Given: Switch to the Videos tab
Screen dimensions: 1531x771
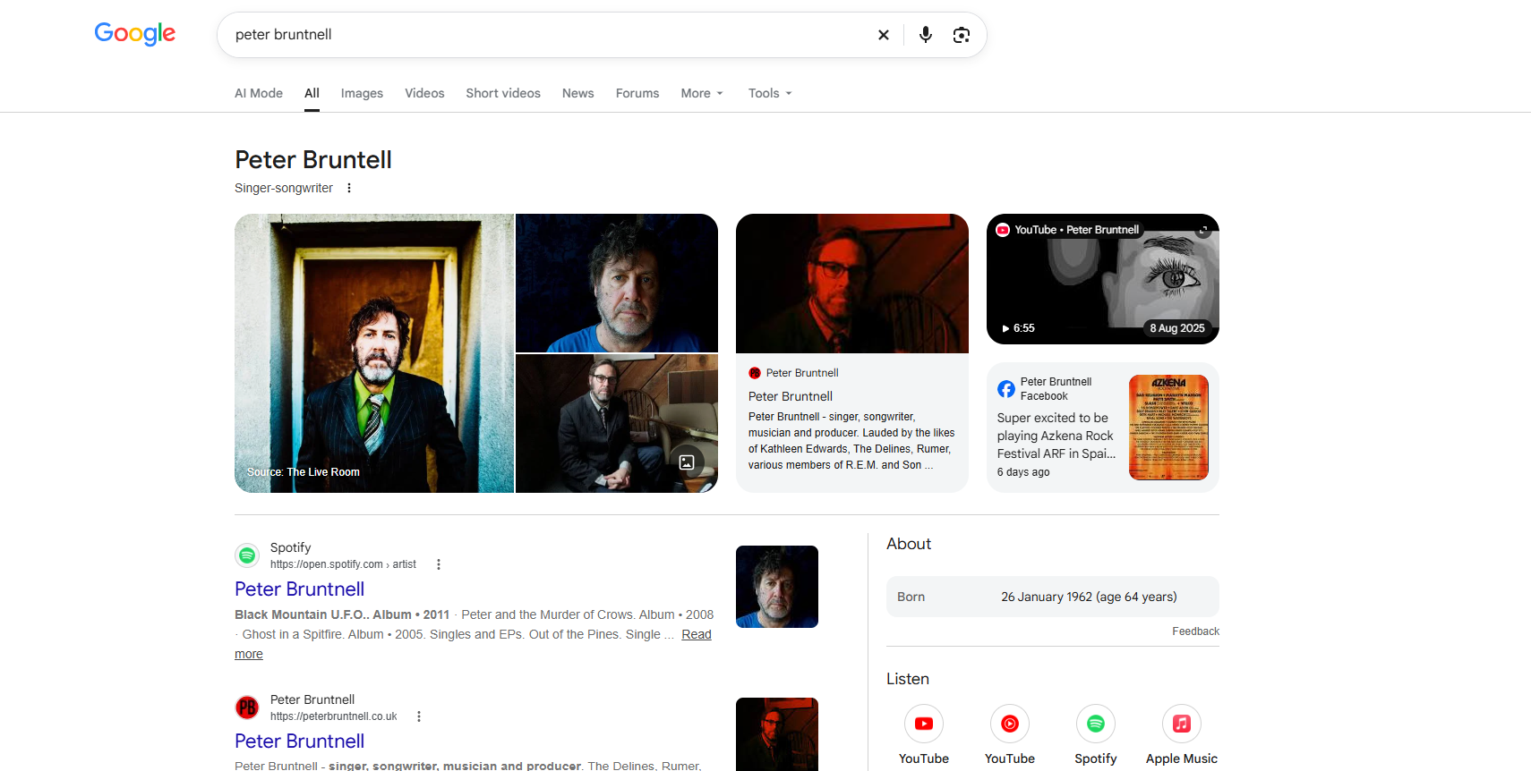Looking at the screenshot, I should click(424, 93).
